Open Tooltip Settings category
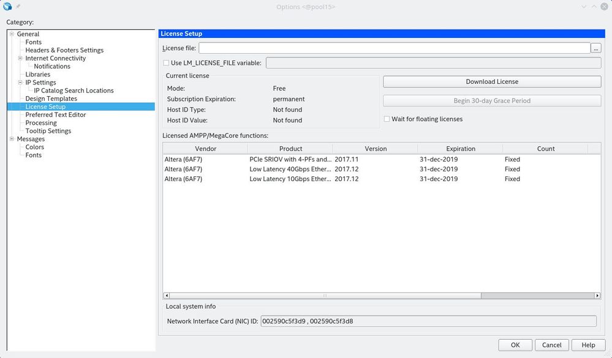Viewport: 612px width, 358px height. 48,131
